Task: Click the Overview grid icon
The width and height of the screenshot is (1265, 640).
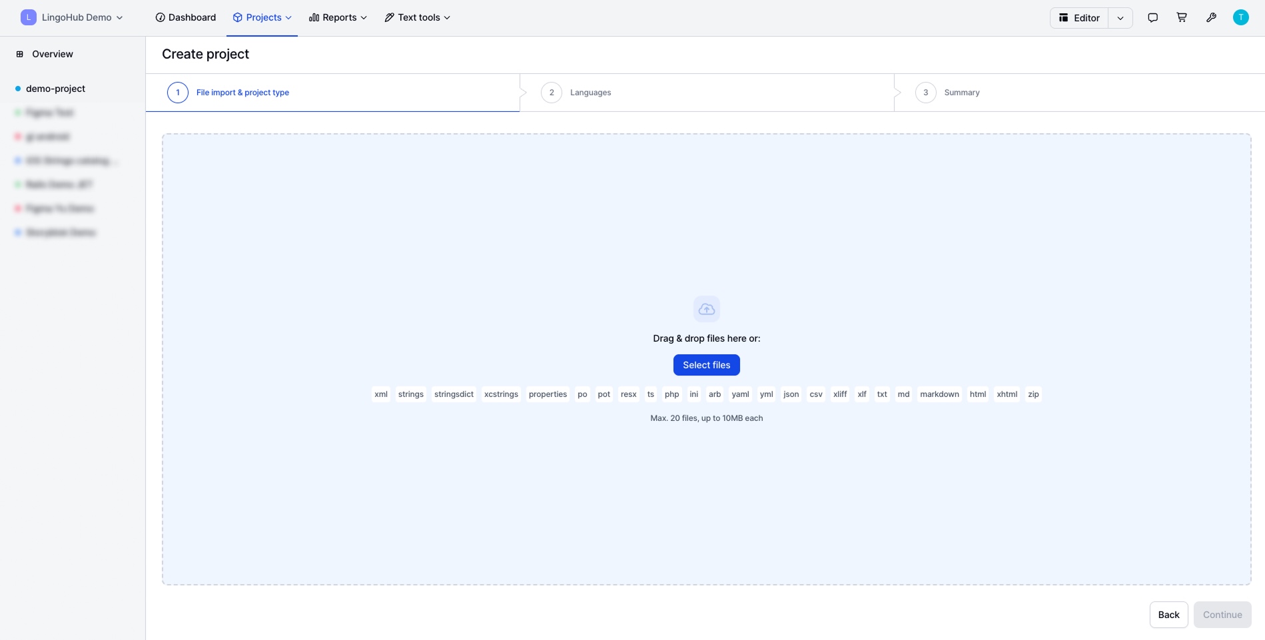Action: coord(20,54)
